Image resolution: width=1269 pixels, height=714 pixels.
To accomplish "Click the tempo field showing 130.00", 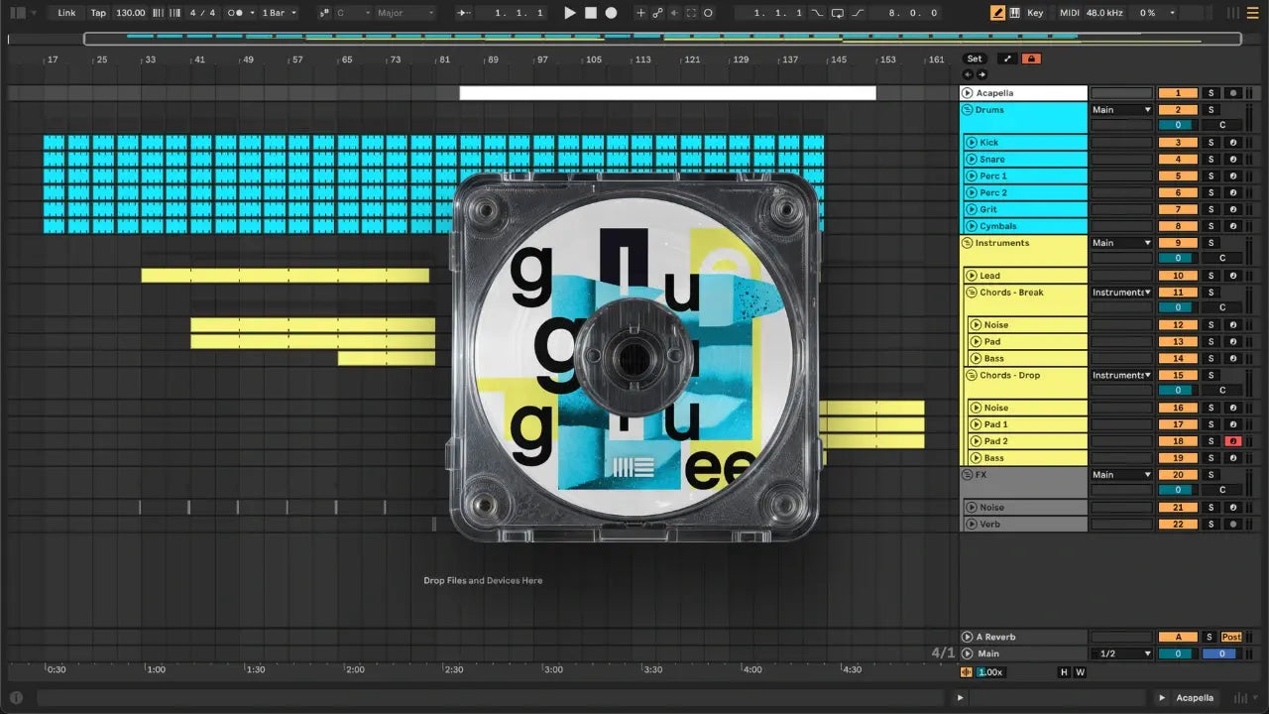I will [x=130, y=13].
